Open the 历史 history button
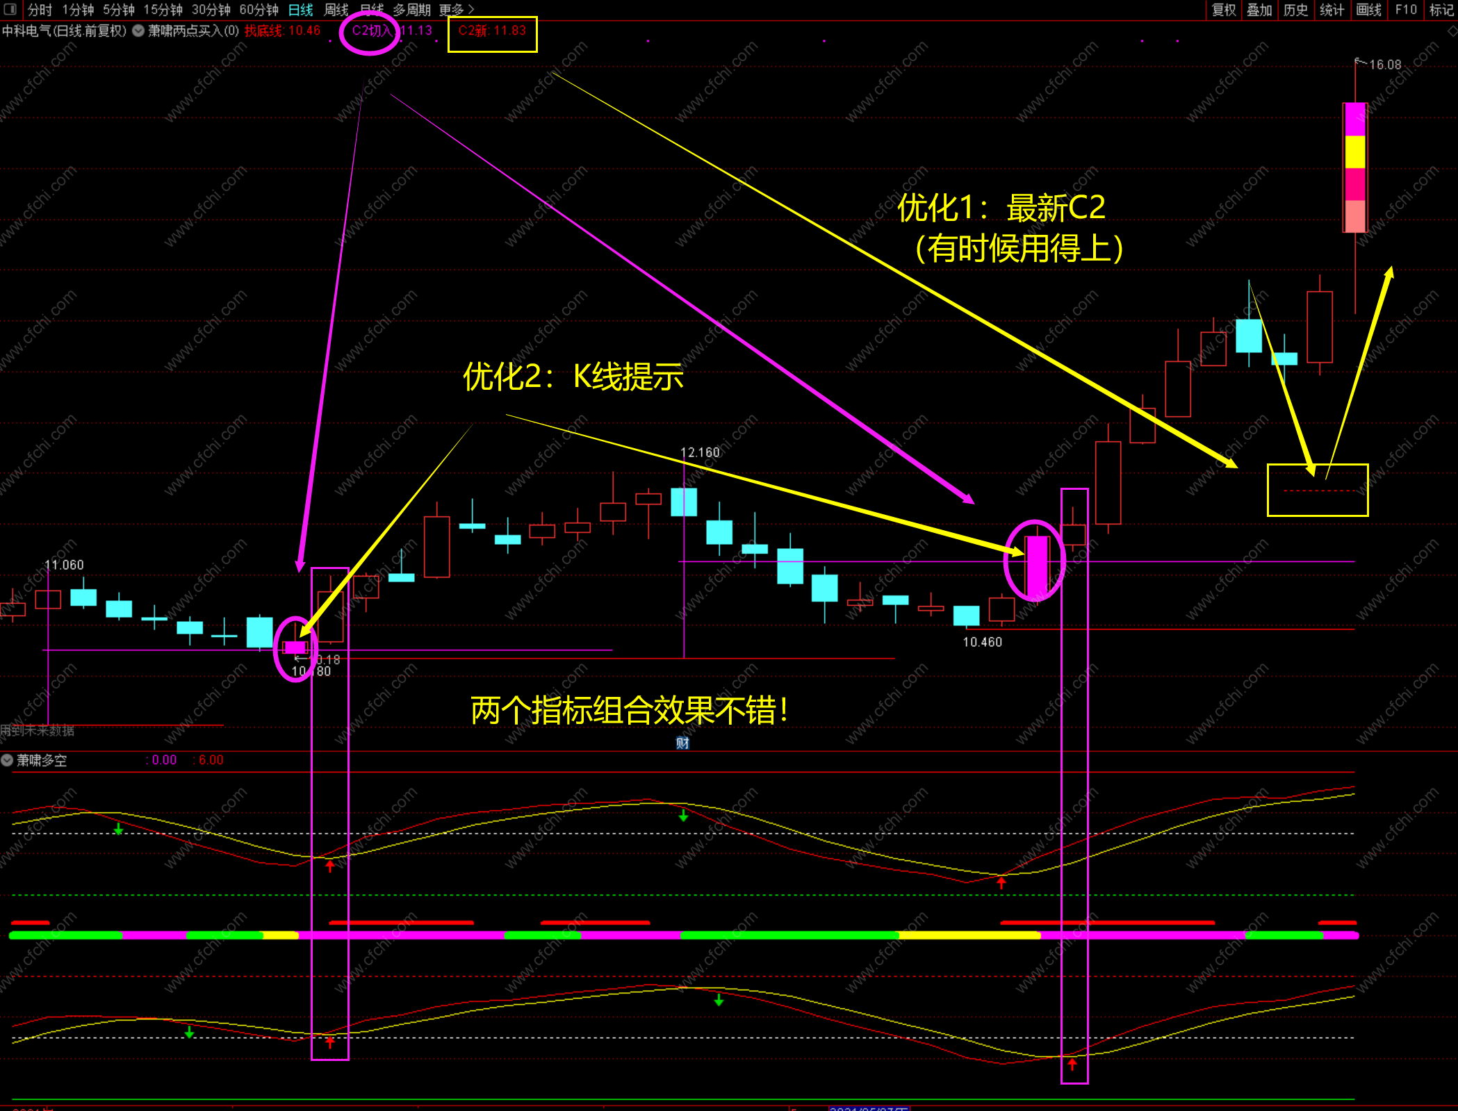Viewport: 1458px width, 1111px height. coord(1295,10)
